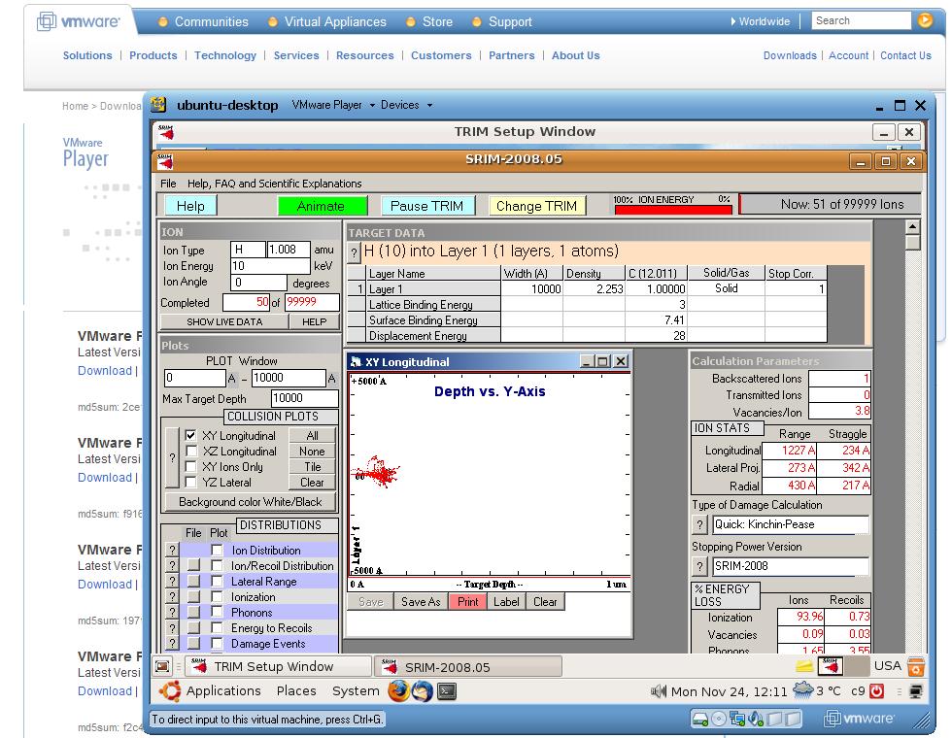Open the trash icon on the bottom panel
952x738 pixels.
point(915,666)
